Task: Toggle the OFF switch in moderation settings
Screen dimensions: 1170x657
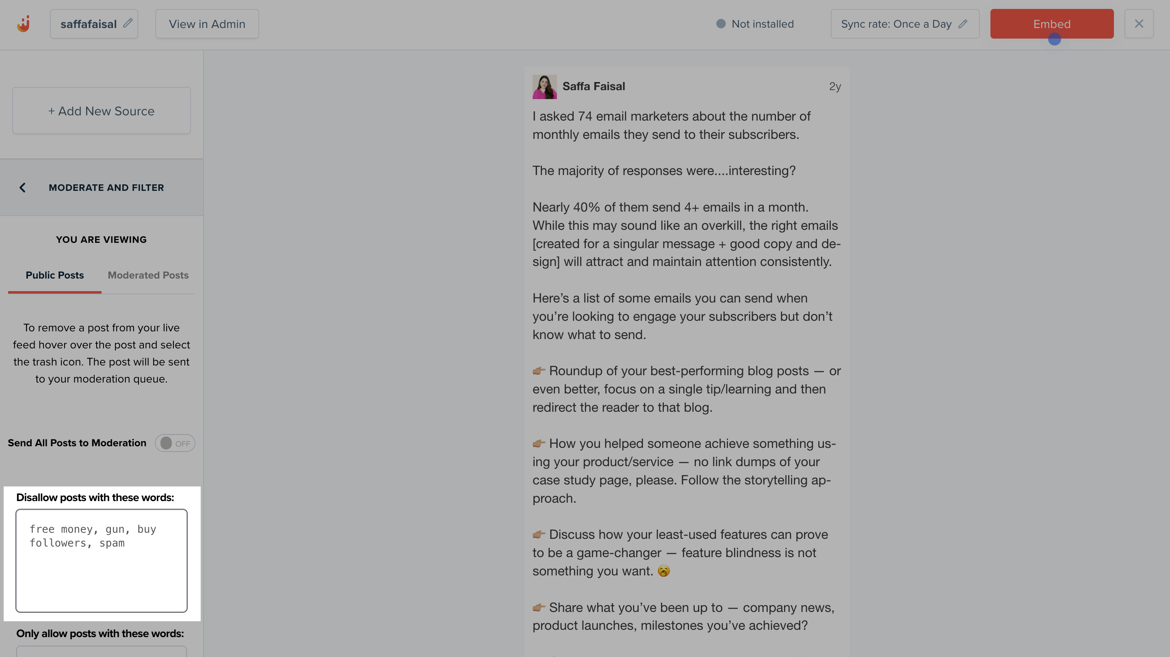Action: pos(175,443)
